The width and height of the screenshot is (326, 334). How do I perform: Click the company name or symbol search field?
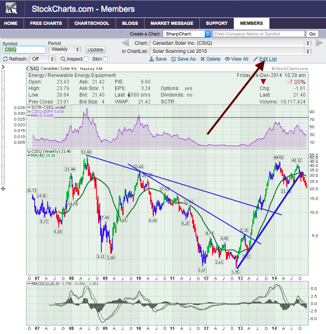pyautogui.click(x=258, y=34)
